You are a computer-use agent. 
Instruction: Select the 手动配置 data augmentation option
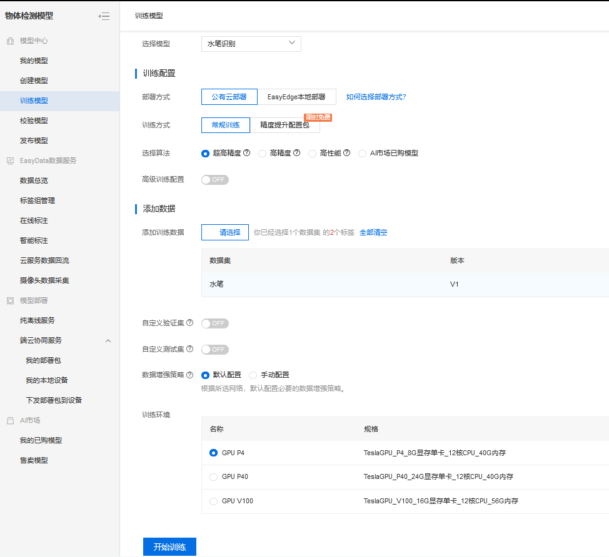point(253,375)
